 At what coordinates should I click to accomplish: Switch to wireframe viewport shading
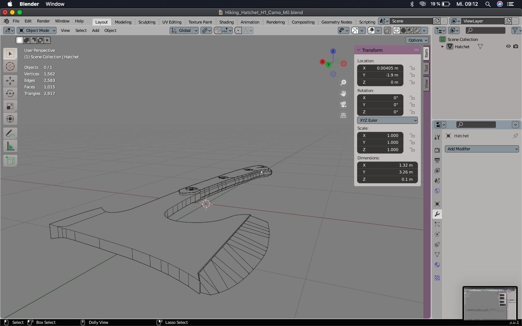pyautogui.click(x=397, y=30)
